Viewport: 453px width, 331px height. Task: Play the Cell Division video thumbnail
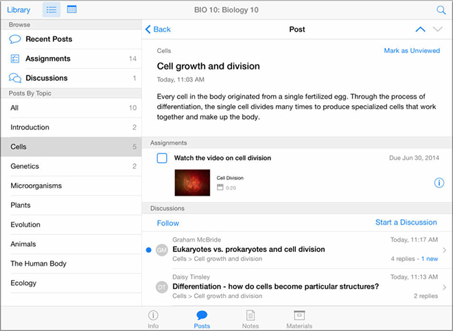click(x=192, y=183)
